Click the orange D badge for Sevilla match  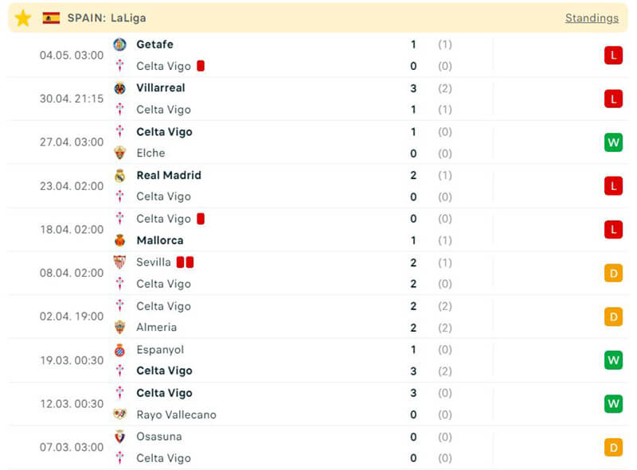click(613, 274)
